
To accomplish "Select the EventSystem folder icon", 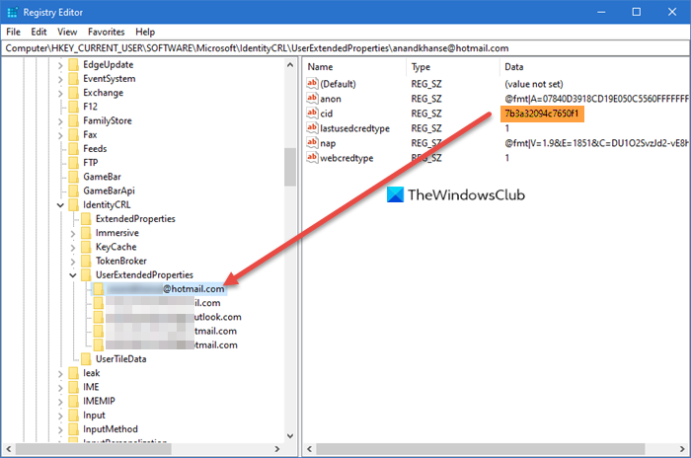I will [74, 79].
